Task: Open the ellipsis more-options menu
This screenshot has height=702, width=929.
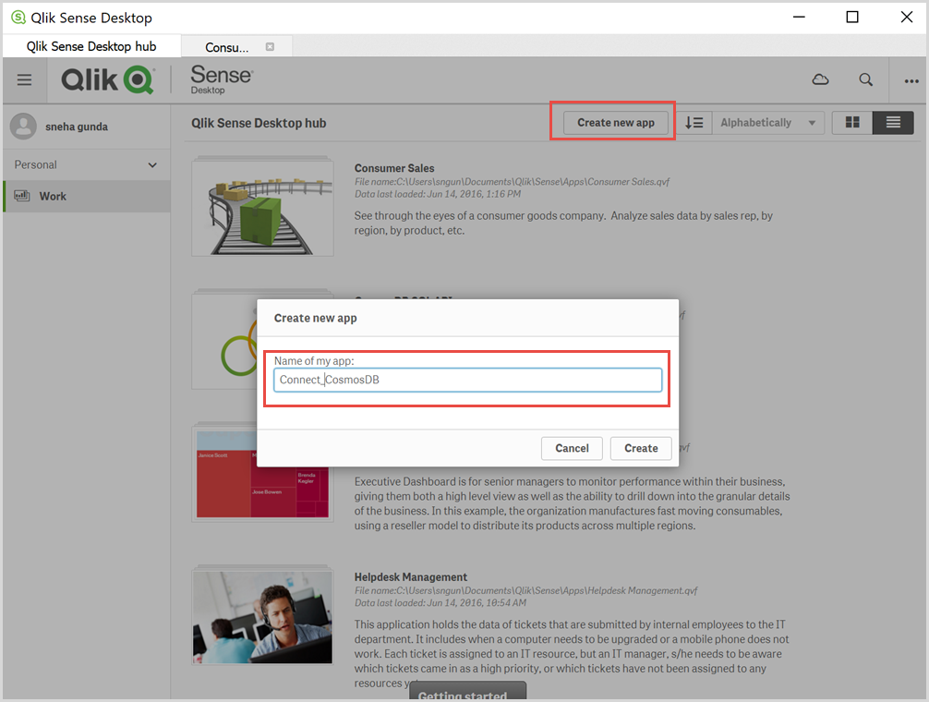Action: [x=910, y=80]
